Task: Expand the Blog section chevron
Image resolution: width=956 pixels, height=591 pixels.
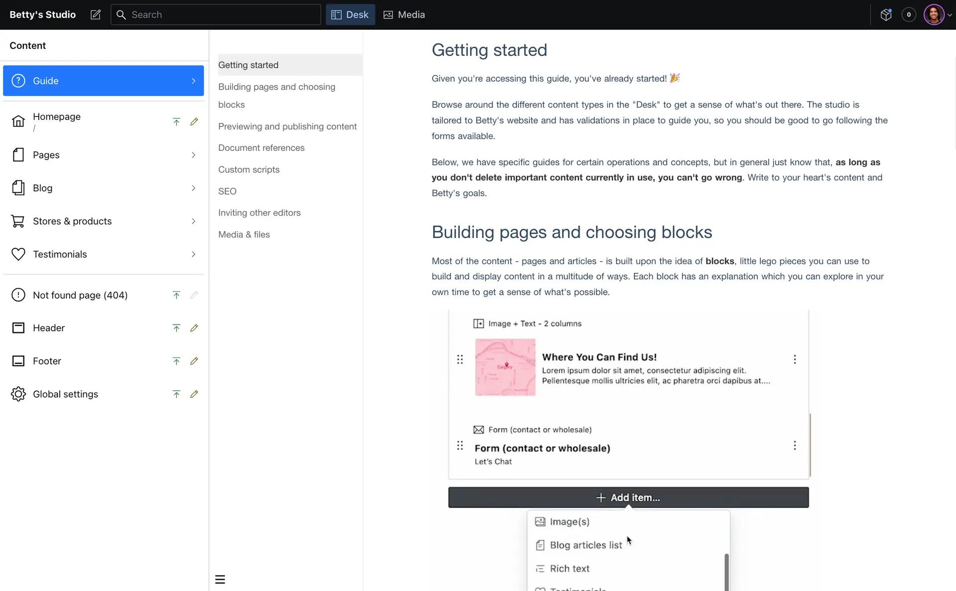Action: point(194,188)
